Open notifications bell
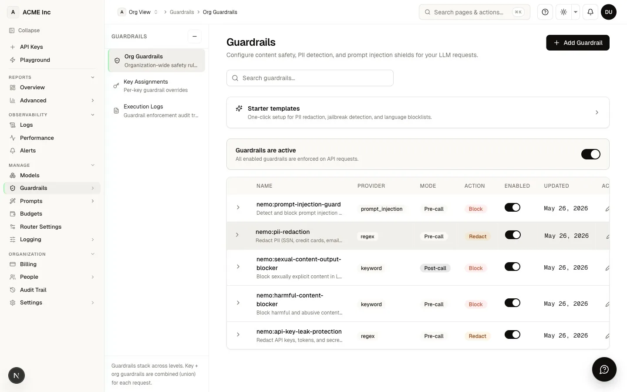The width and height of the screenshot is (627, 392). (x=590, y=12)
